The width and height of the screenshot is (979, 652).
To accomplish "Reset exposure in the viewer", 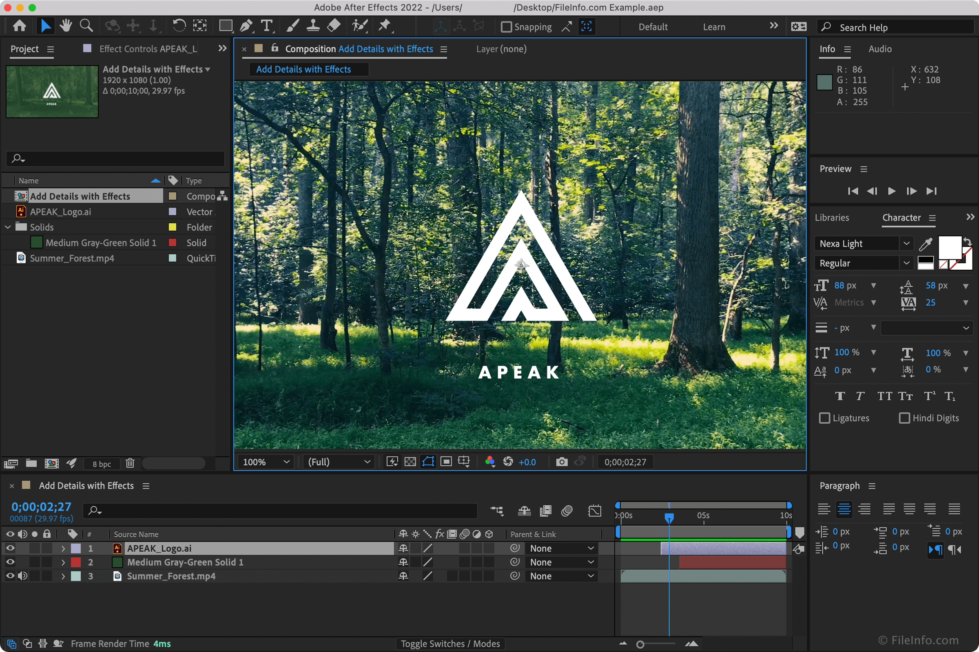I will [508, 462].
